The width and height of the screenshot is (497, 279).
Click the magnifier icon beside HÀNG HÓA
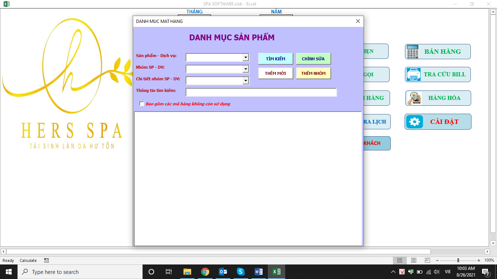coord(414,98)
